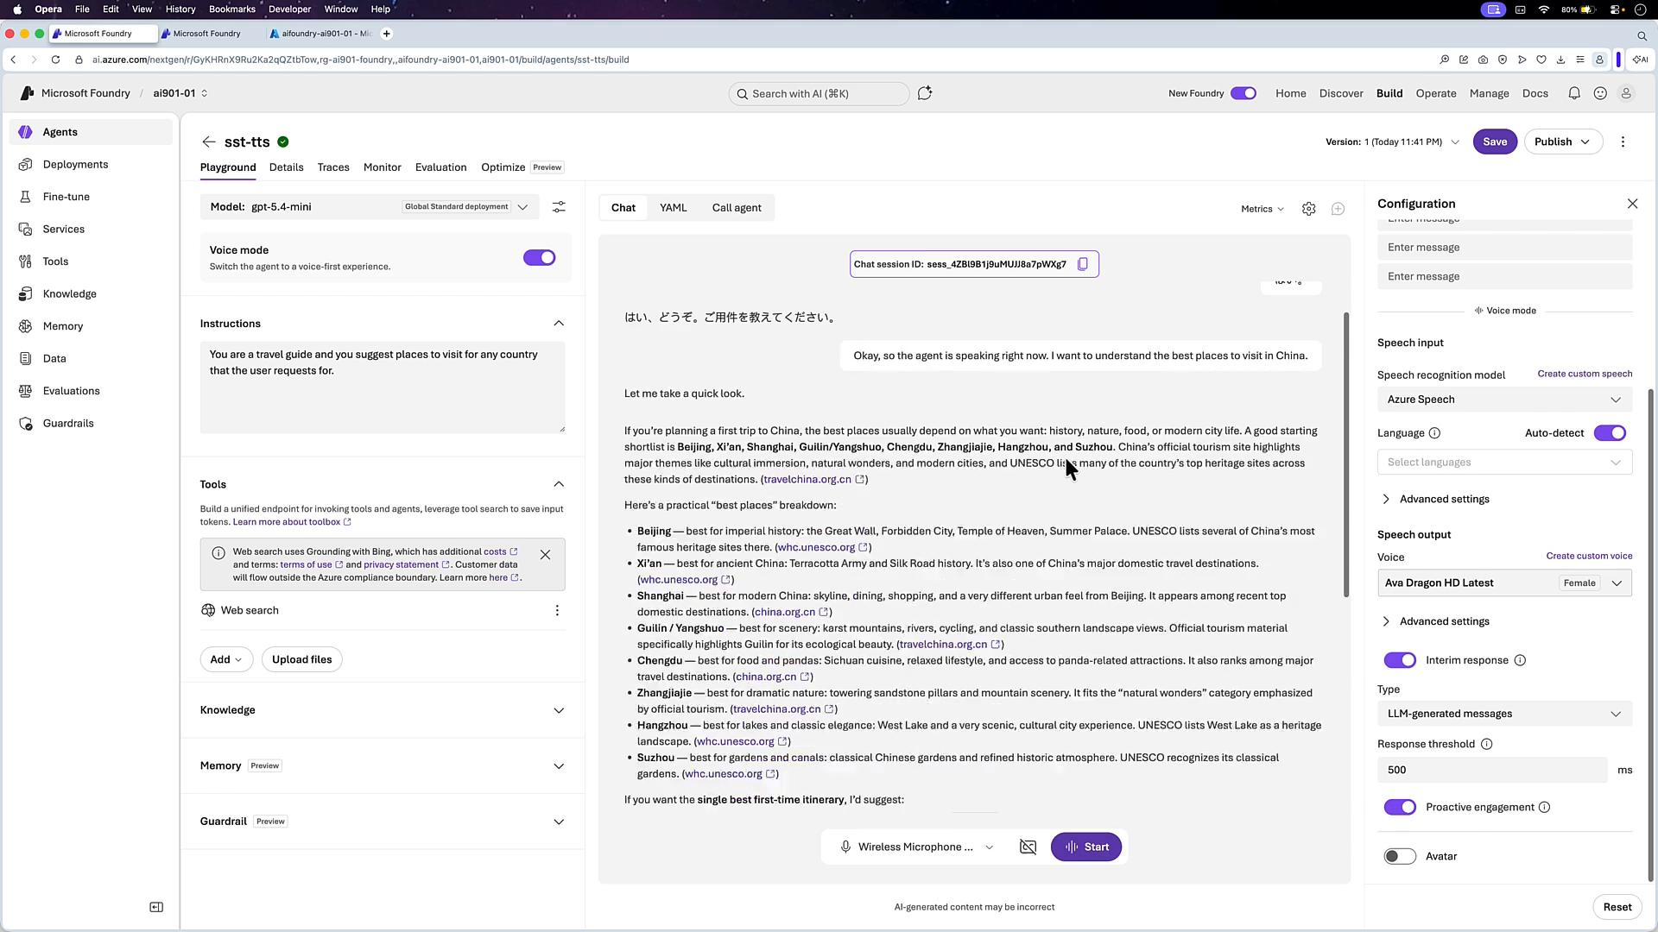Open the Speech recognition model dropdown
Image resolution: width=1658 pixels, height=932 pixels.
point(1504,400)
